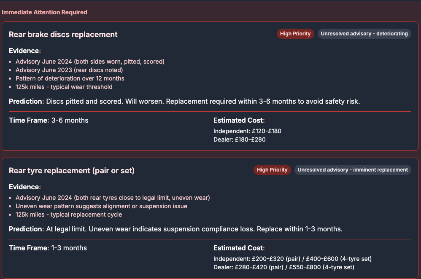421x279 pixels.
Task: Click the High Priority badge on tyre replacement card
Action: coord(272,170)
